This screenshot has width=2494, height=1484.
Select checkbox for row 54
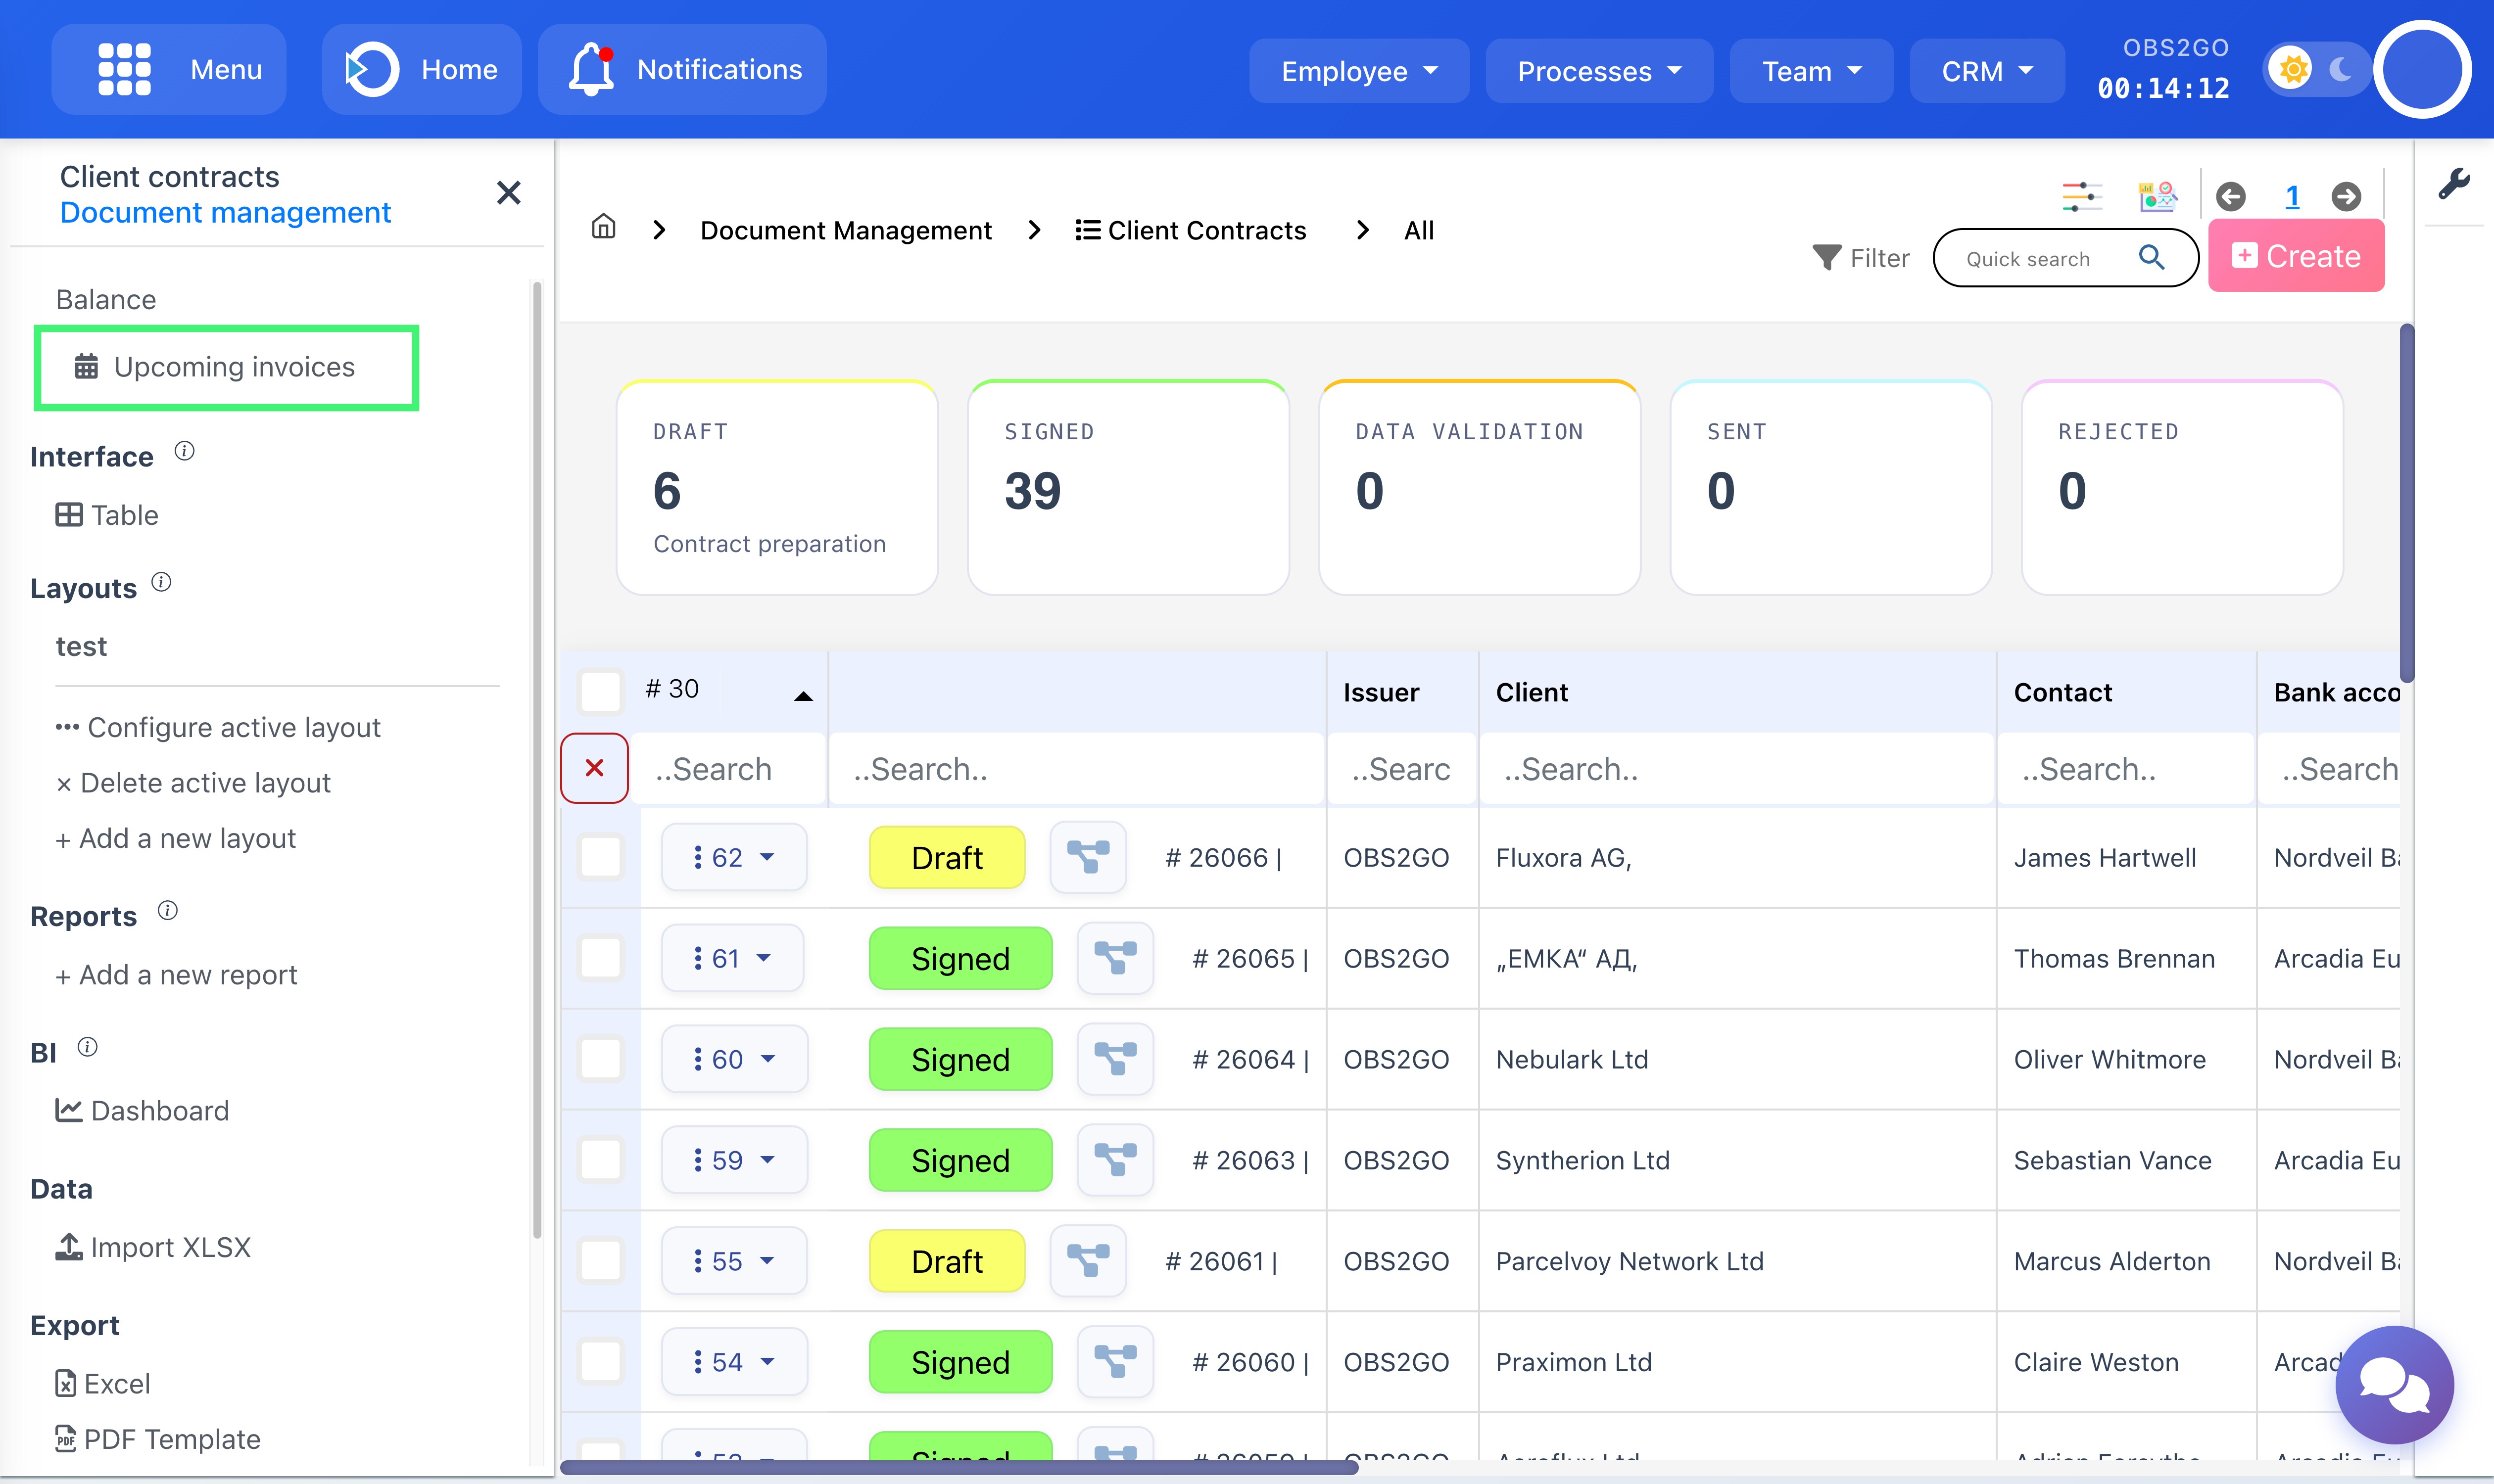(x=600, y=1362)
